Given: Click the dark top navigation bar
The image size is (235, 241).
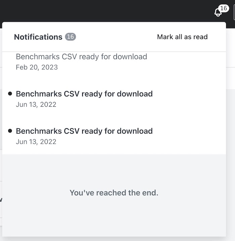Looking at the screenshot, I should click(x=101, y=10).
